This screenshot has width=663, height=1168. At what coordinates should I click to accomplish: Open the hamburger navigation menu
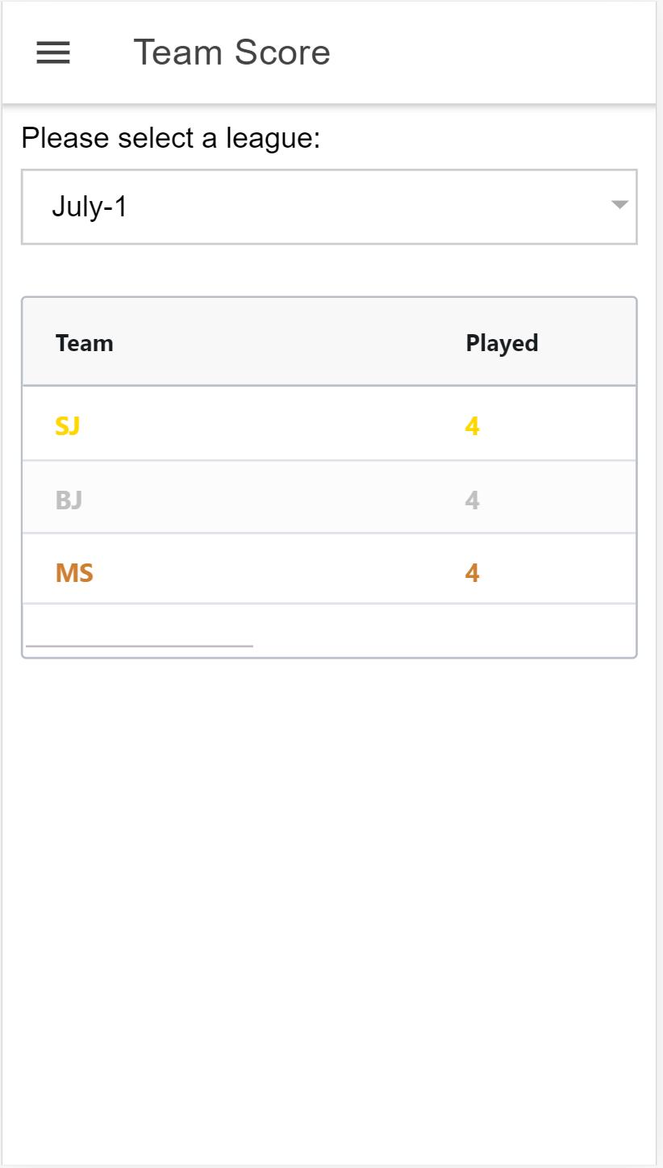click(x=53, y=53)
